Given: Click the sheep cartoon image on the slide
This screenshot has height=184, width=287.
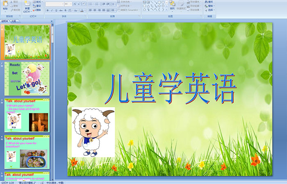Looking at the screenshot, I should 93,132.
